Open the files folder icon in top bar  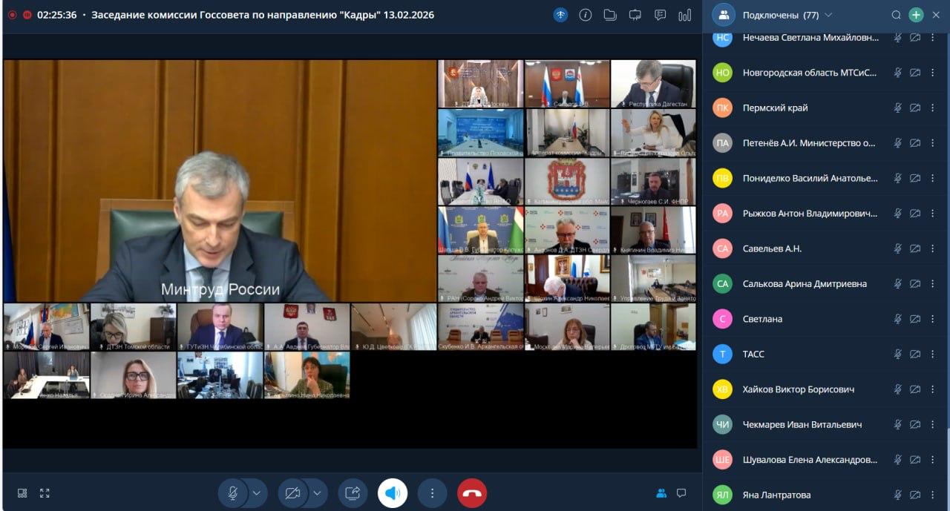click(610, 15)
